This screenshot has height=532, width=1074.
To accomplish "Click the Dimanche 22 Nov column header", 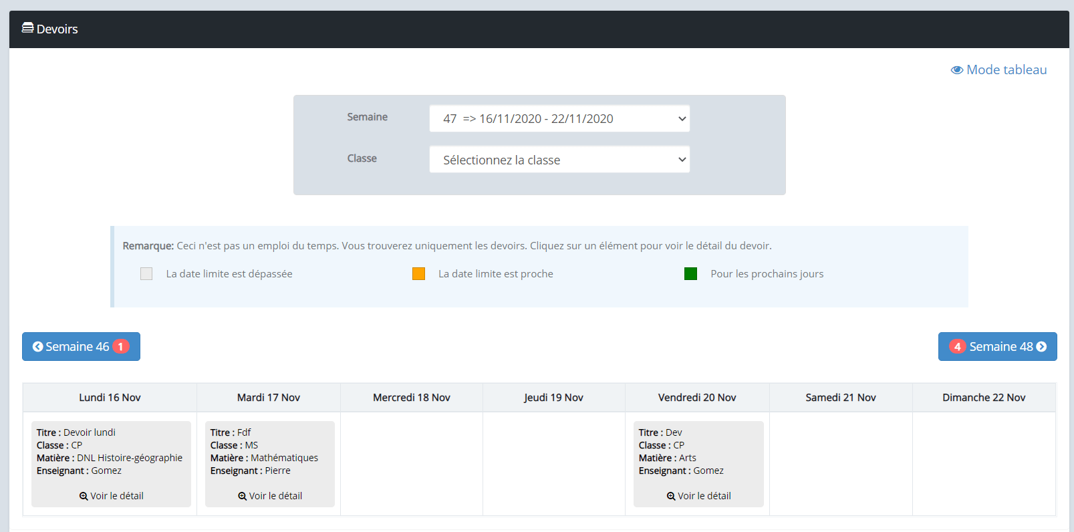I will click(983, 398).
